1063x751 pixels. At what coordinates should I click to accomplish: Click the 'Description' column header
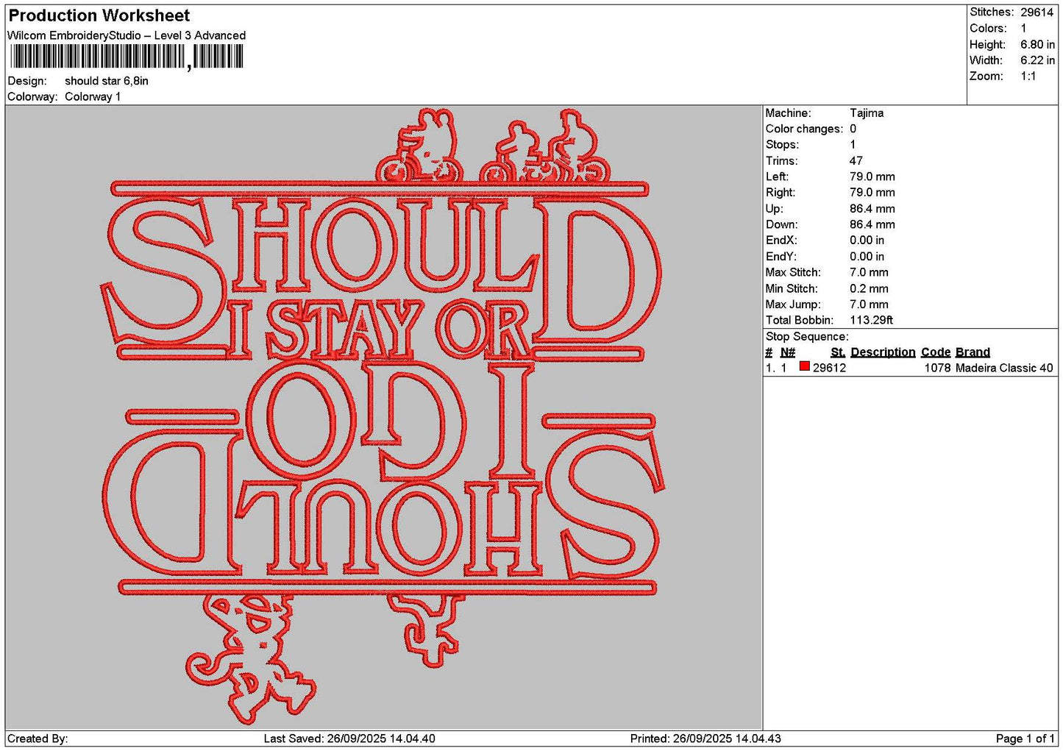pyautogui.click(x=883, y=352)
